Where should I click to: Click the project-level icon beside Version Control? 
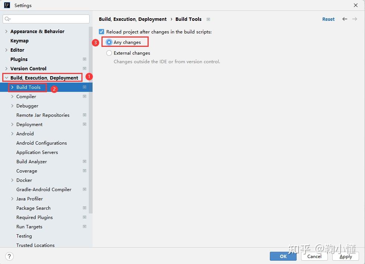tap(84, 68)
